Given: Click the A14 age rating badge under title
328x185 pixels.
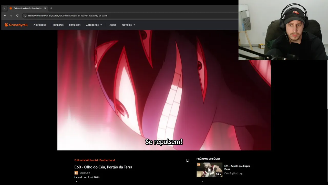Looking at the screenshot, I should pyautogui.click(x=76, y=173).
